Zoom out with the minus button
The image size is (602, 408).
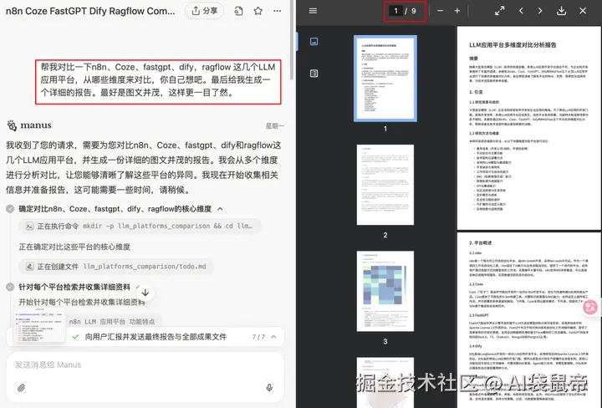pyautogui.click(x=440, y=11)
